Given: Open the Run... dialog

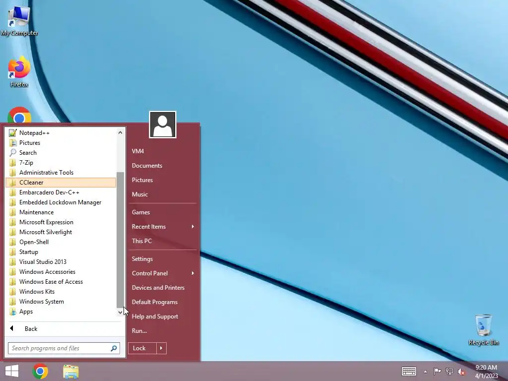Looking at the screenshot, I should (163, 331).
